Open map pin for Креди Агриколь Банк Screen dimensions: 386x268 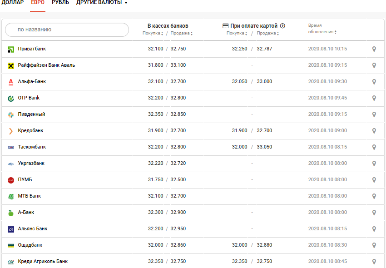[x=374, y=262]
